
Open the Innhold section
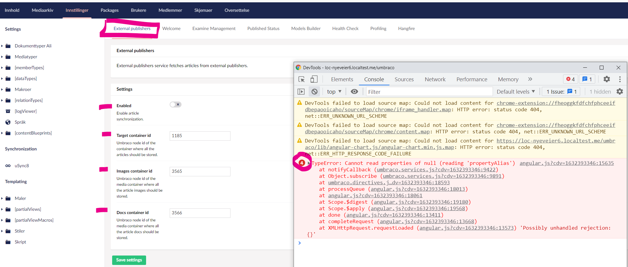tap(12, 10)
